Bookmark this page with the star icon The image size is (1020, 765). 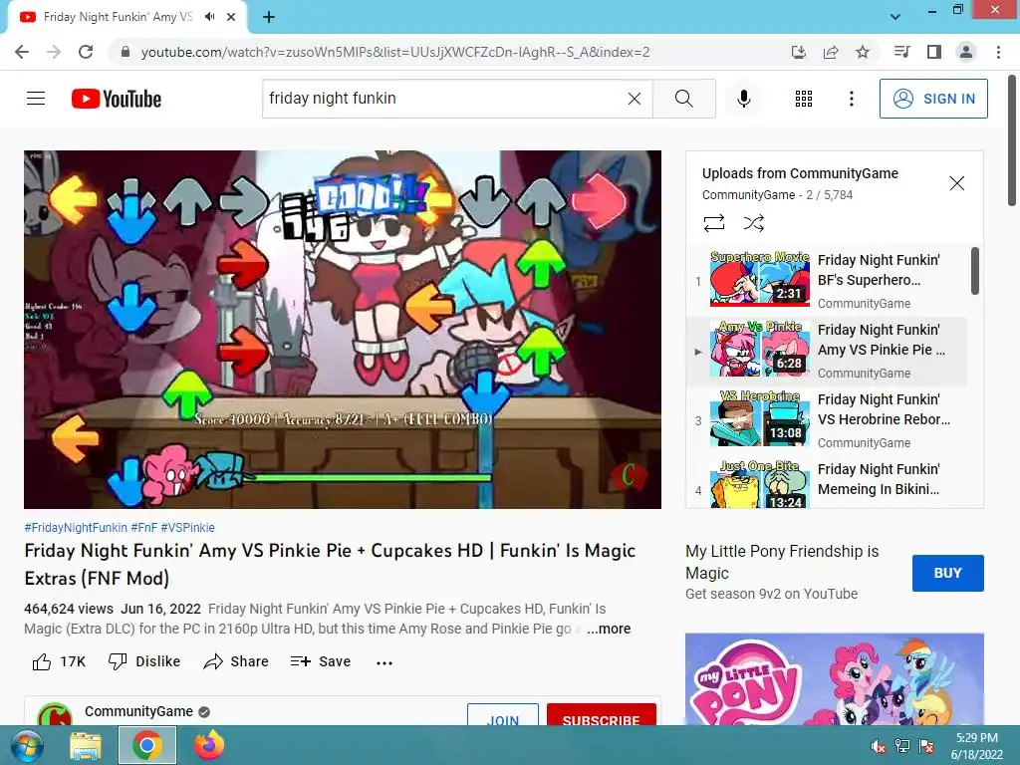tap(863, 52)
